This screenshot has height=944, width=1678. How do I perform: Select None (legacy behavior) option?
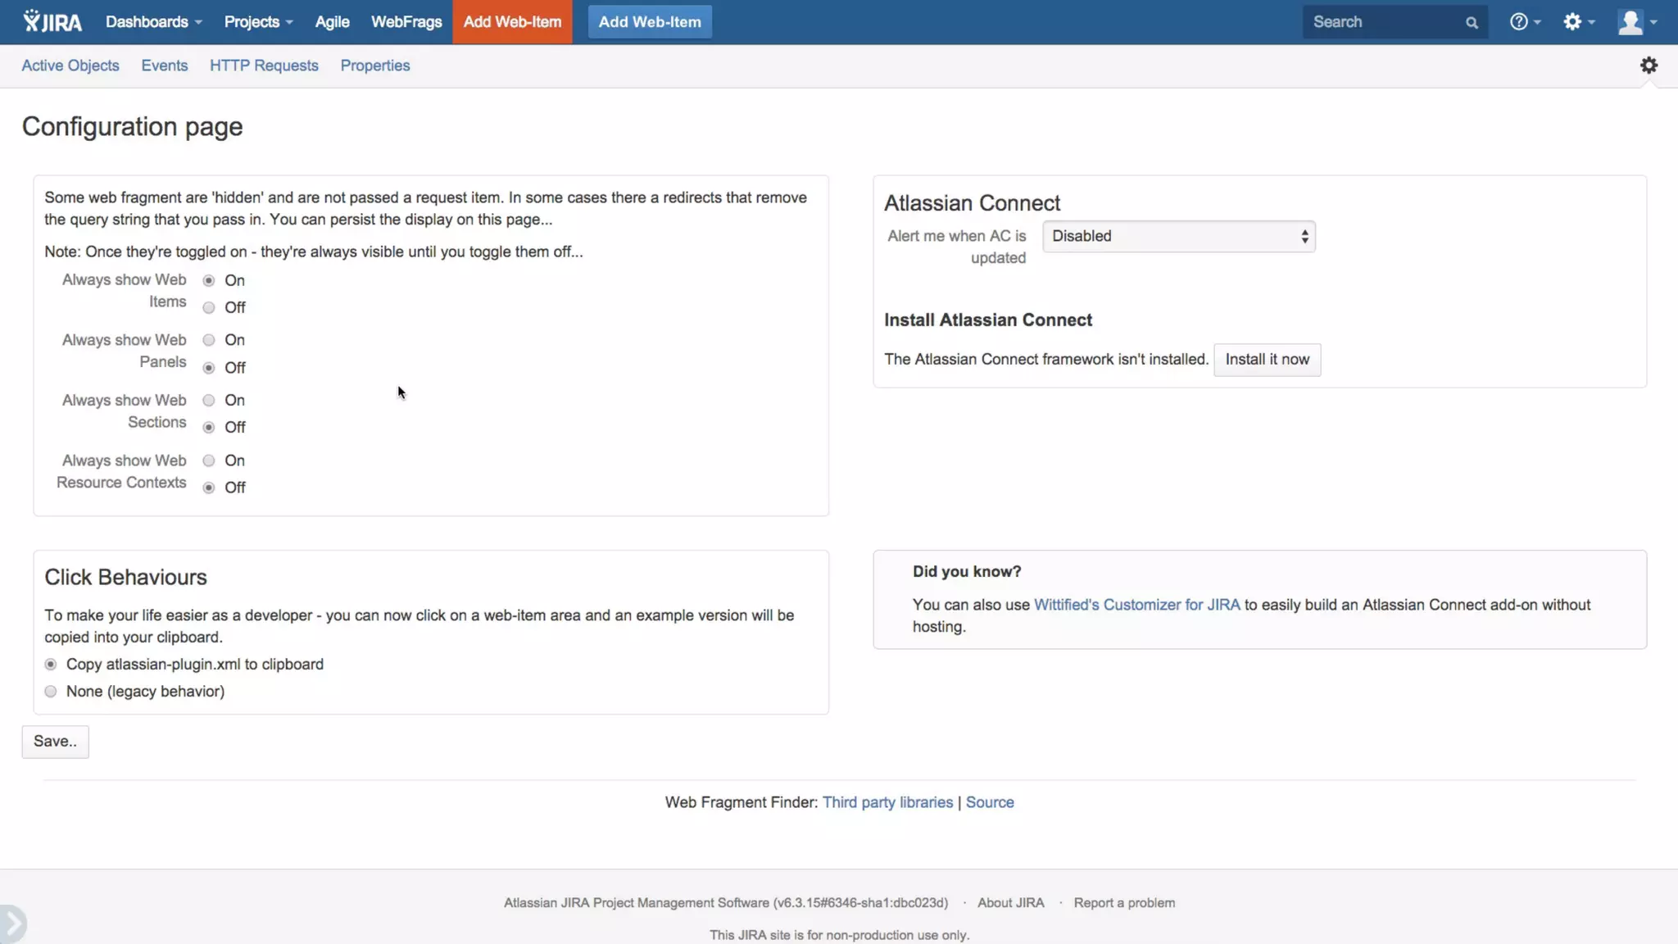click(x=51, y=692)
